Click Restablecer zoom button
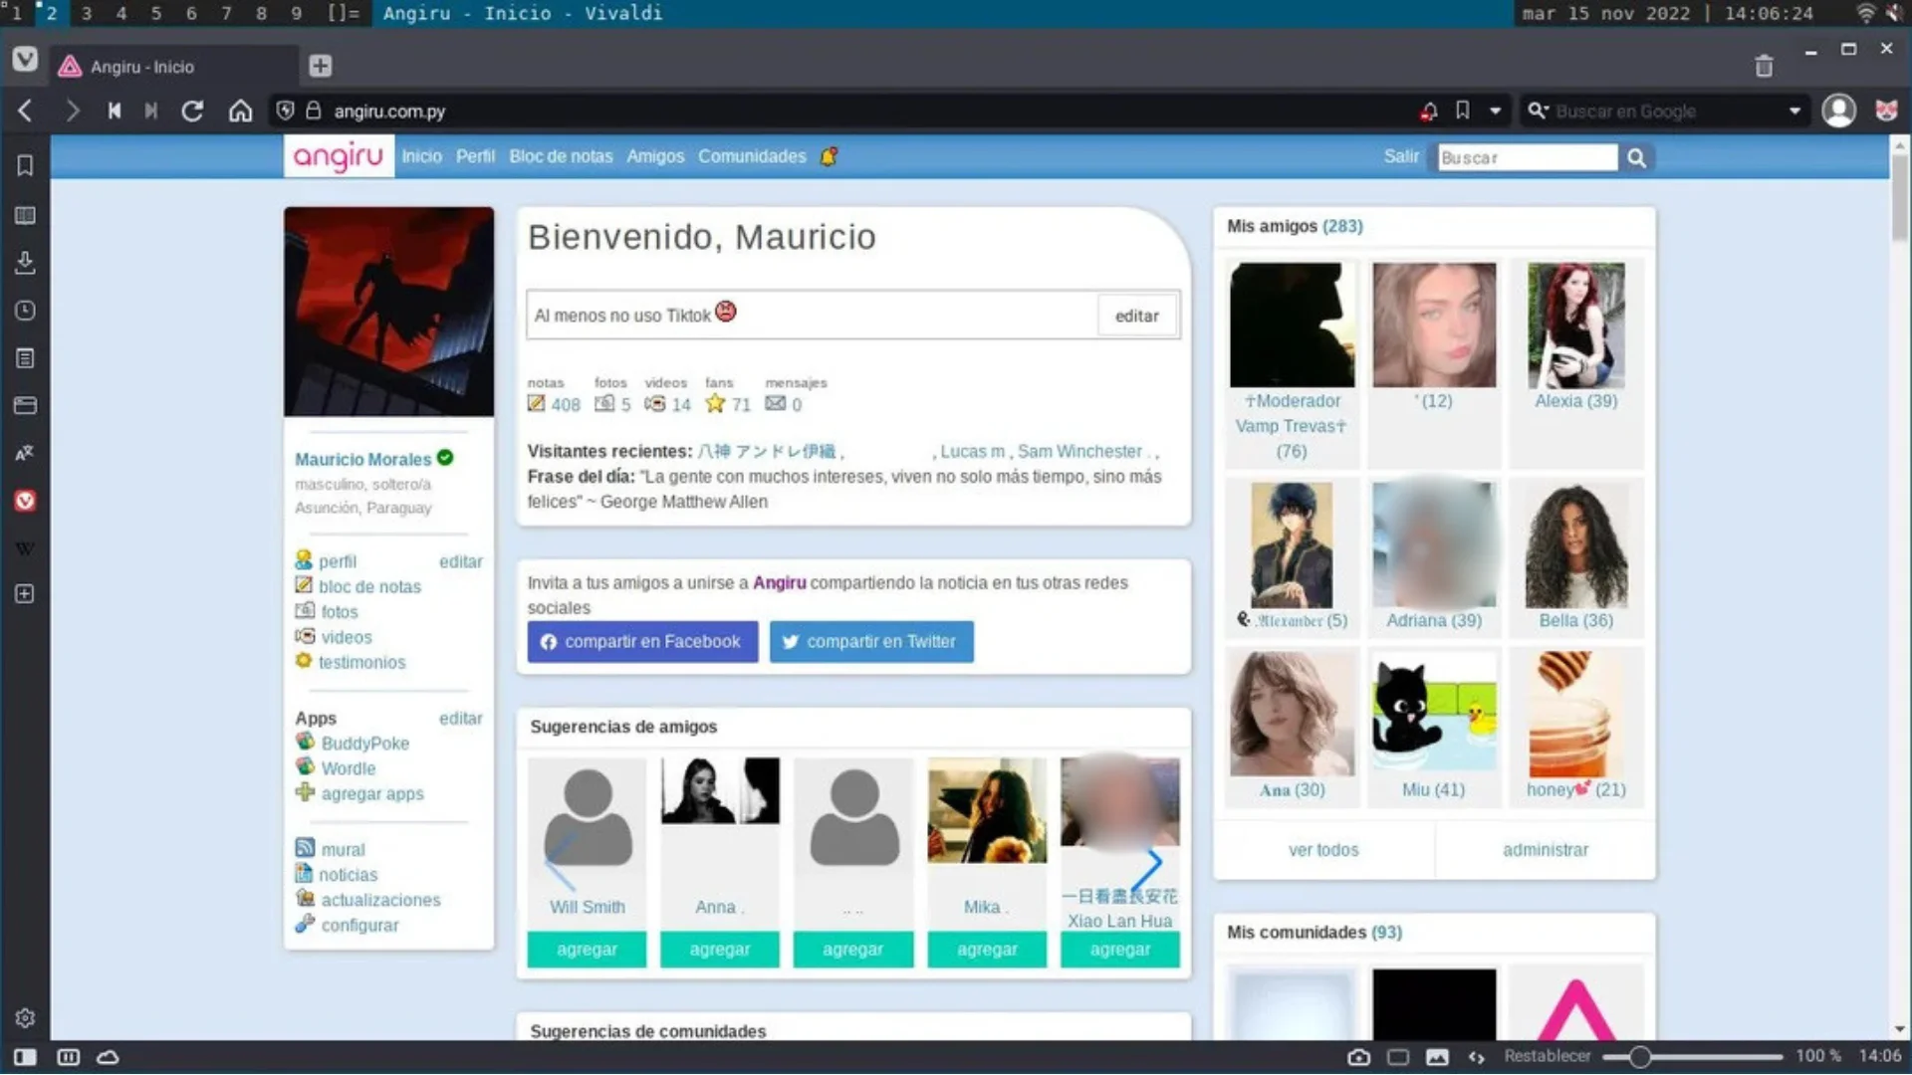 coord(1547,1056)
